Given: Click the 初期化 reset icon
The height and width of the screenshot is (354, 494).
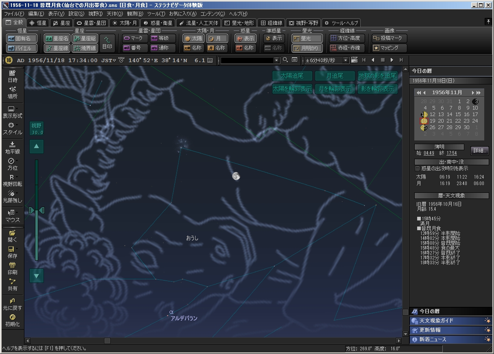Looking at the screenshot, I should 12,320.
